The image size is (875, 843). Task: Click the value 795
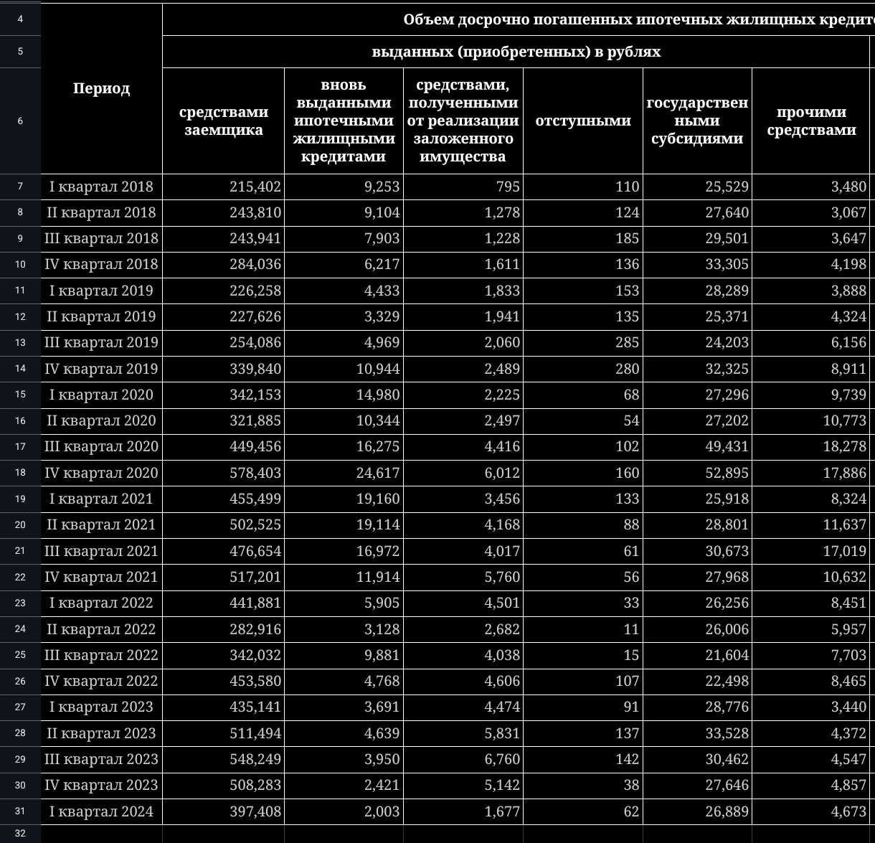(x=463, y=187)
